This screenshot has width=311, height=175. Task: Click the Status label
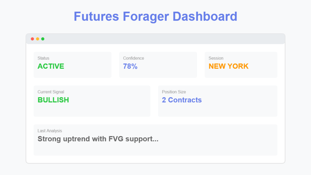pos(43,58)
